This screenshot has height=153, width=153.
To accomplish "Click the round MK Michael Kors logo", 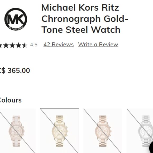I will tap(16, 19).
